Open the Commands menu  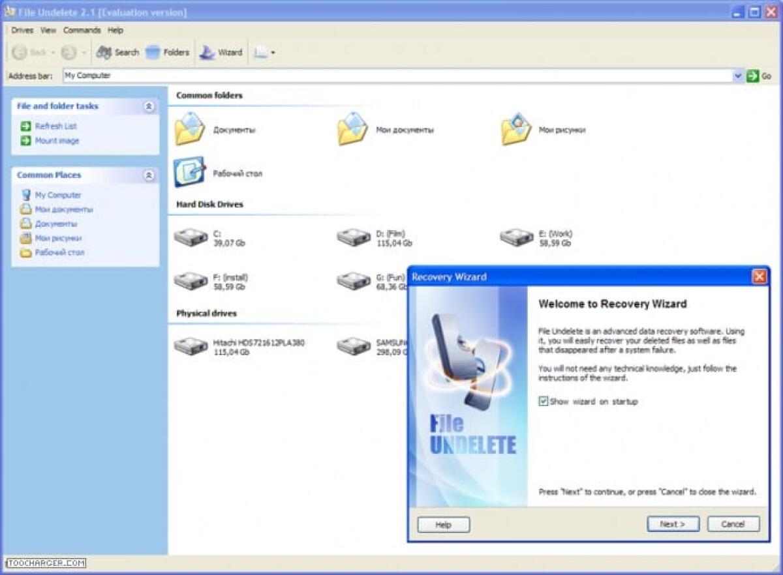(x=81, y=30)
